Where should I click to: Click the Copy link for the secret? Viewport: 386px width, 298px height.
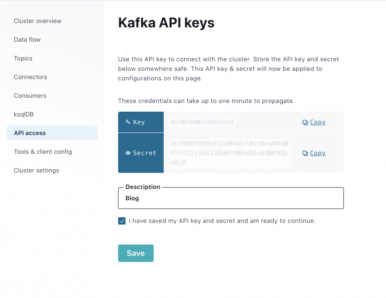click(x=317, y=153)
